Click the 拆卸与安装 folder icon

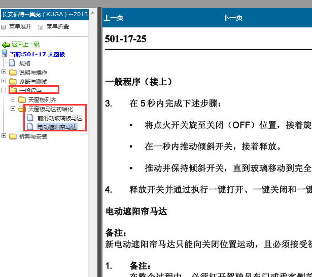click(x=13, y=136)
